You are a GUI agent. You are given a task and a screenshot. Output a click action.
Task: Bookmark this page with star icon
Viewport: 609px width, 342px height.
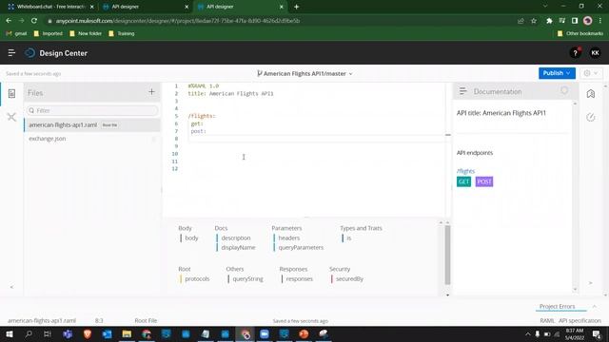[x=534, y=21]
